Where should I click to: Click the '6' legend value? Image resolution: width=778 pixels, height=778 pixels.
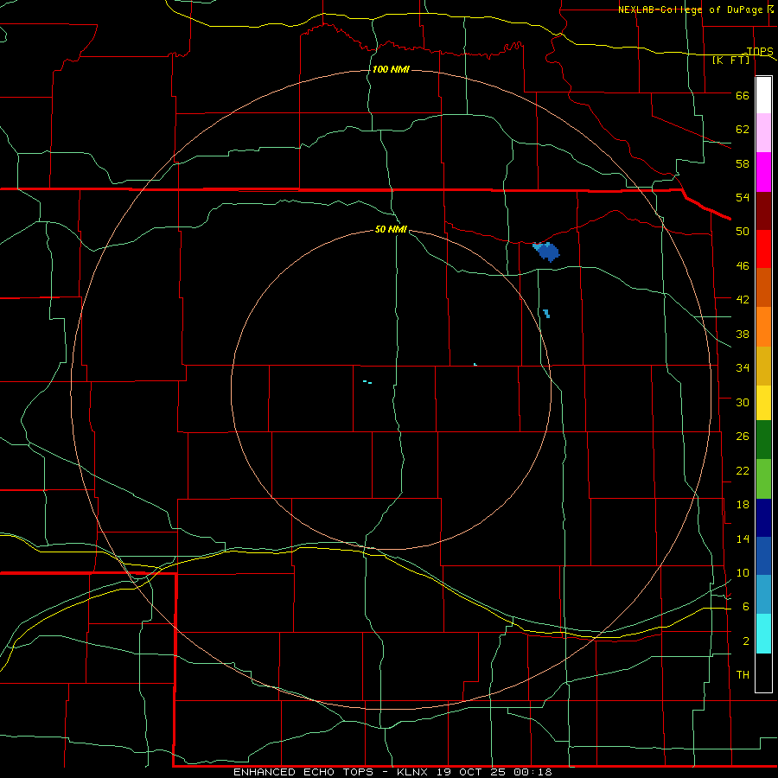pyautogui.click(x=746, y=607)
